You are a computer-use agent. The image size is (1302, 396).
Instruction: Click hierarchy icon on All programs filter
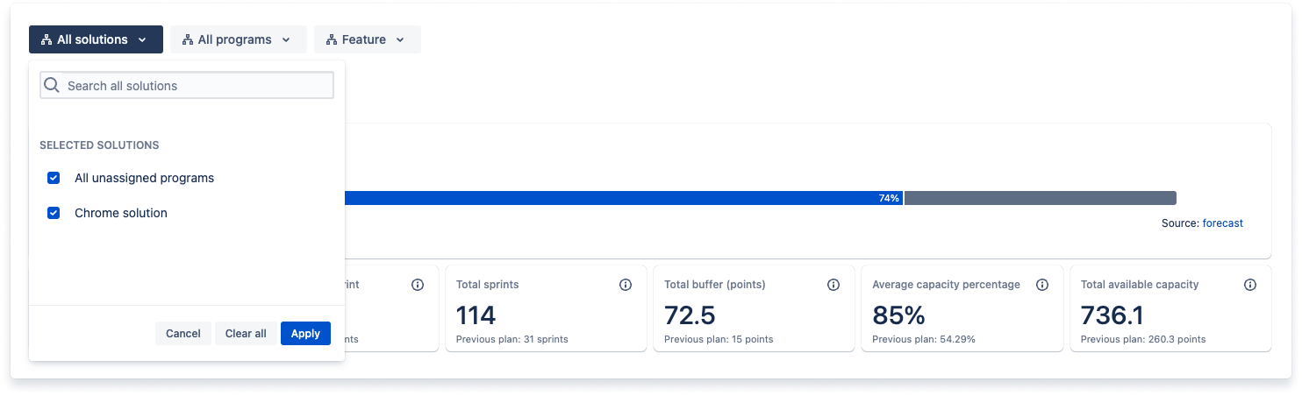(187, 39)
